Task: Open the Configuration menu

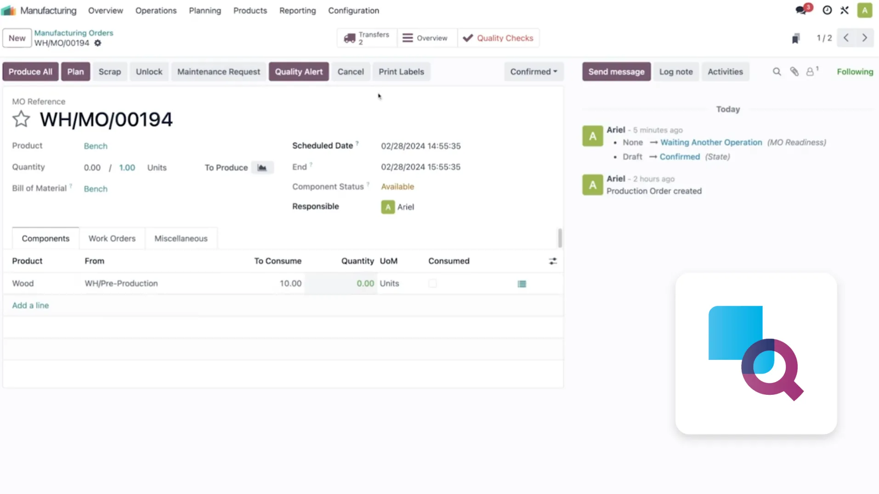Action: [354, 11]
